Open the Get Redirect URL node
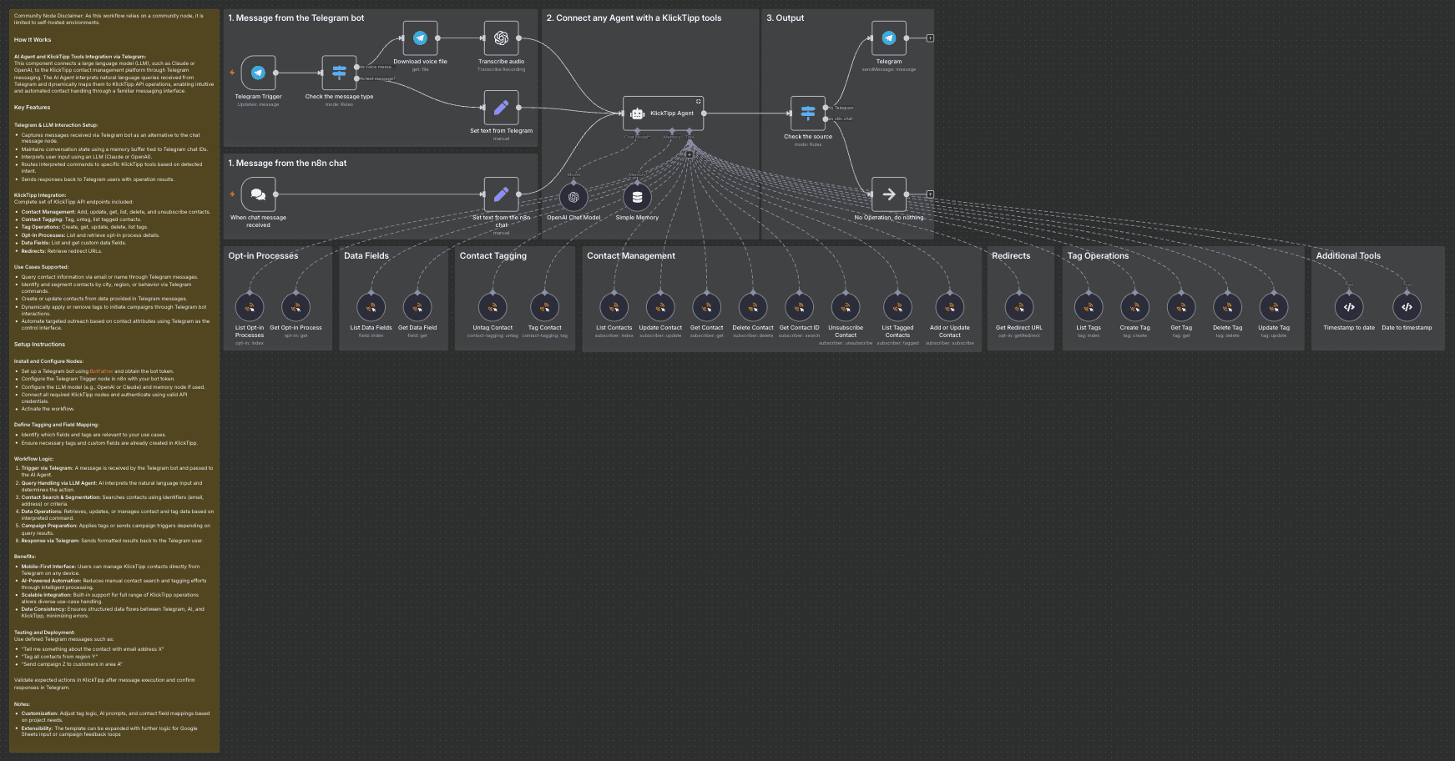 (1019, 307)
